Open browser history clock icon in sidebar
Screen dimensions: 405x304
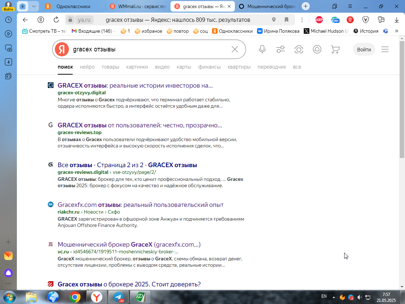tap(8, 20)
